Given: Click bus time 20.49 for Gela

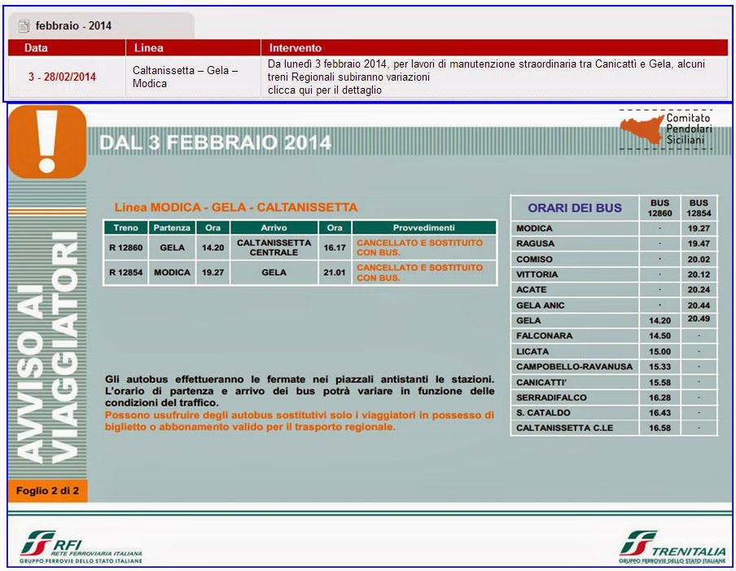Looking at the screenshot, I should pos(699,318).
